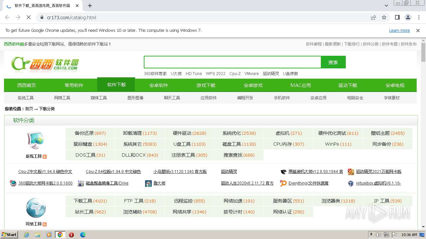
Task: Open Microsoft Edge from taskbar
Action: click(x=83, y=235)
